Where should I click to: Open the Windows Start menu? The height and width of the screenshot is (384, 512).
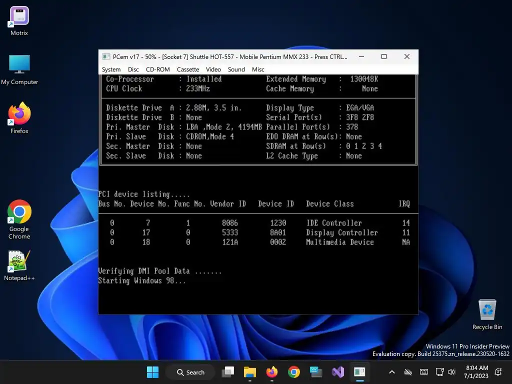click(x=152, y=372)
